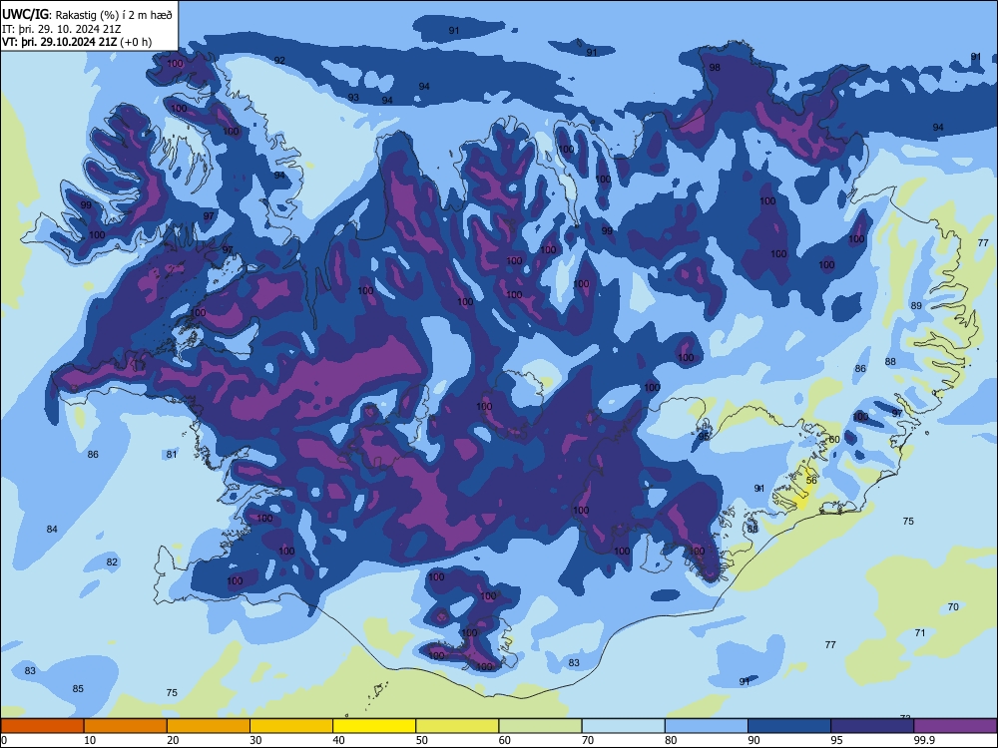The height and width of the screenshot is (748, 998).
Task: Click the legend tick label '90'
Action: pos(754,740)
